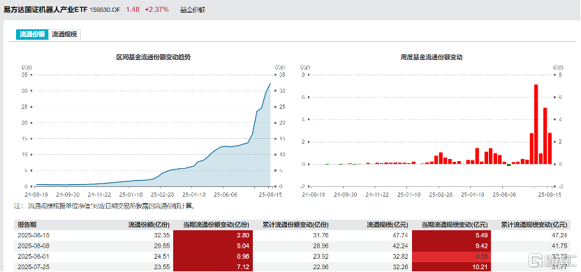Sort by the 当期流通规模变动(亿元) column header
Image resolution: width=581 pixels, height=272 pixels.
455,225
